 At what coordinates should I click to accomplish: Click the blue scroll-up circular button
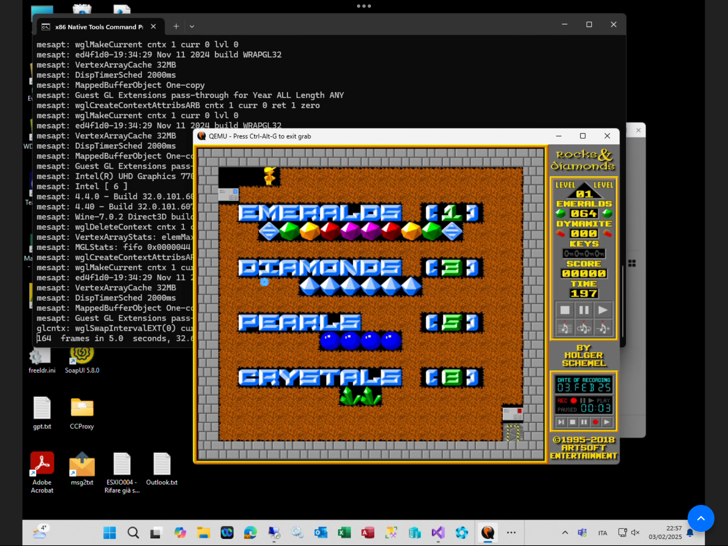tap(701, 518)
